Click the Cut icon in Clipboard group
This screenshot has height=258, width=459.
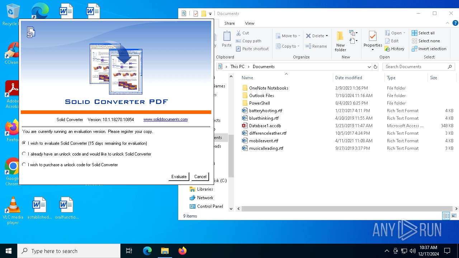click(x=238, y=33)
